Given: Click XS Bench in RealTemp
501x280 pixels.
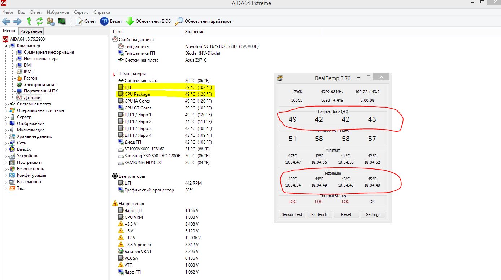Looking at the screenshot, I should (319, 214).
